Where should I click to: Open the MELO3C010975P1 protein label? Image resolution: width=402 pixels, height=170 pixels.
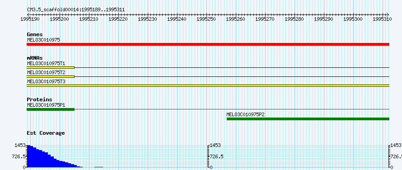tap(47, 105)
